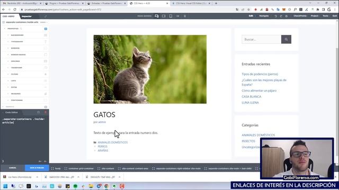Open the Tipos de podencos (perros) link

(x=260, y=74)
